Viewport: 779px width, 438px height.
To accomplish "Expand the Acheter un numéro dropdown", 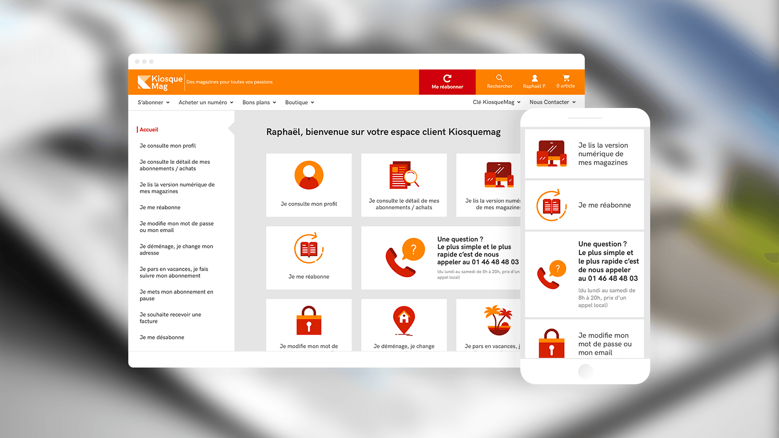I will pos(206,102).
